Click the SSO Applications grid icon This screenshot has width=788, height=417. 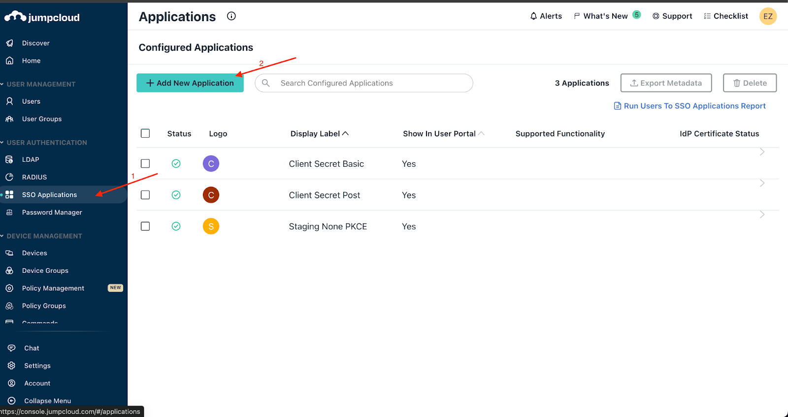point(9,195)
